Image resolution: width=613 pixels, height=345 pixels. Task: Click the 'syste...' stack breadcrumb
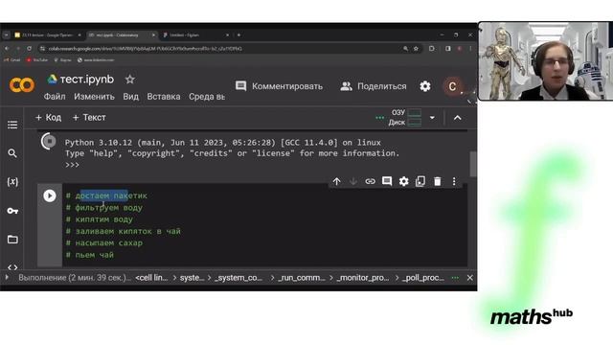[x=192, y=278]
